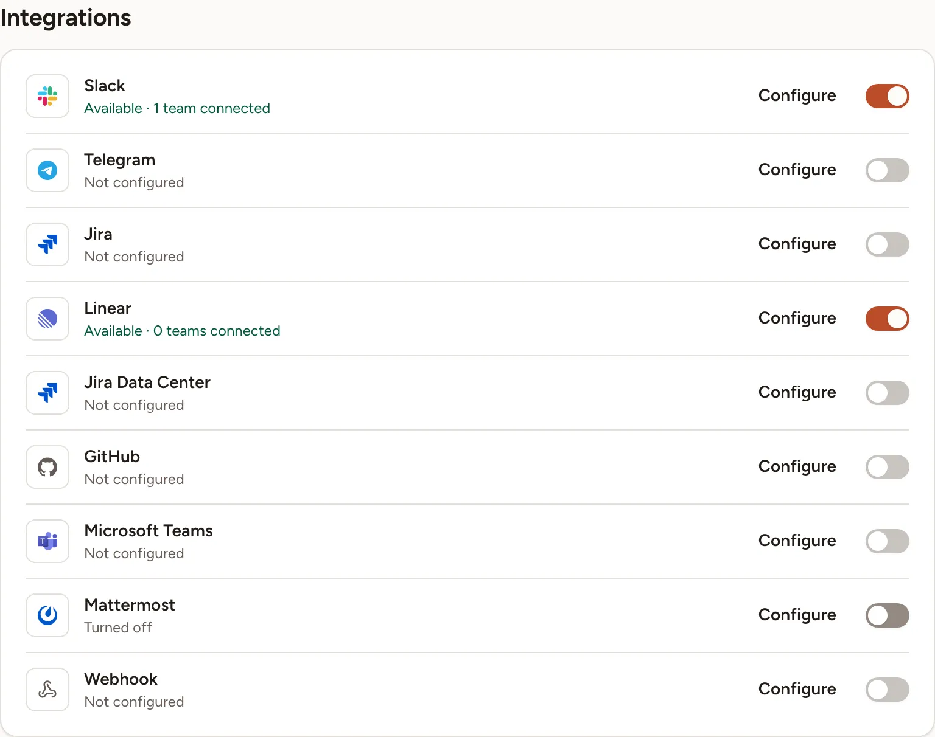Click the "Webhook" name label

[x=121, y=679]
